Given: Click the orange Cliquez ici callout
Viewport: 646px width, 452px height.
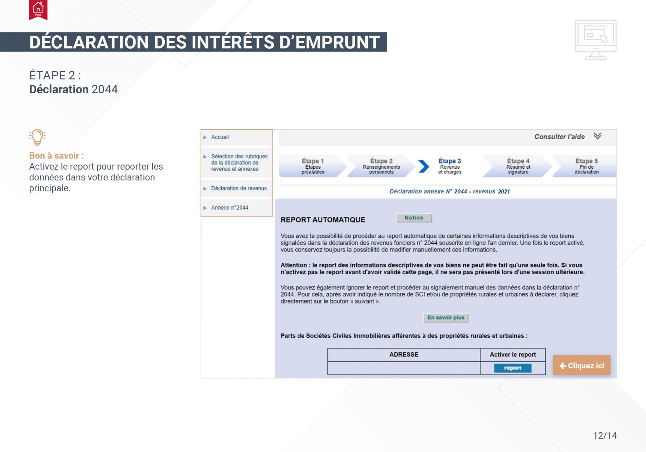Looking at the screenshot, I should pos(582,365).
